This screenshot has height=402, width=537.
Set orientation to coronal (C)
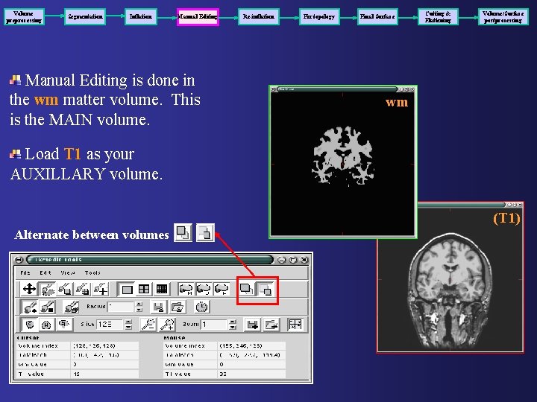[x=30, y=325]
